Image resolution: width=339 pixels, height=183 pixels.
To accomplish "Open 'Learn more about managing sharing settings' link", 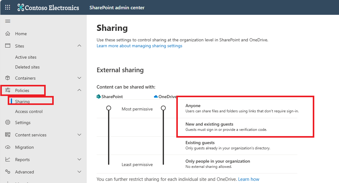I will [x=140, y=46].
